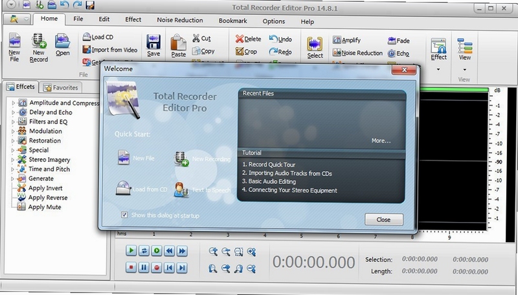Cut the selection with the scissors icon
This screenshot has width=518, height=295.
click(x=201, y=38)
